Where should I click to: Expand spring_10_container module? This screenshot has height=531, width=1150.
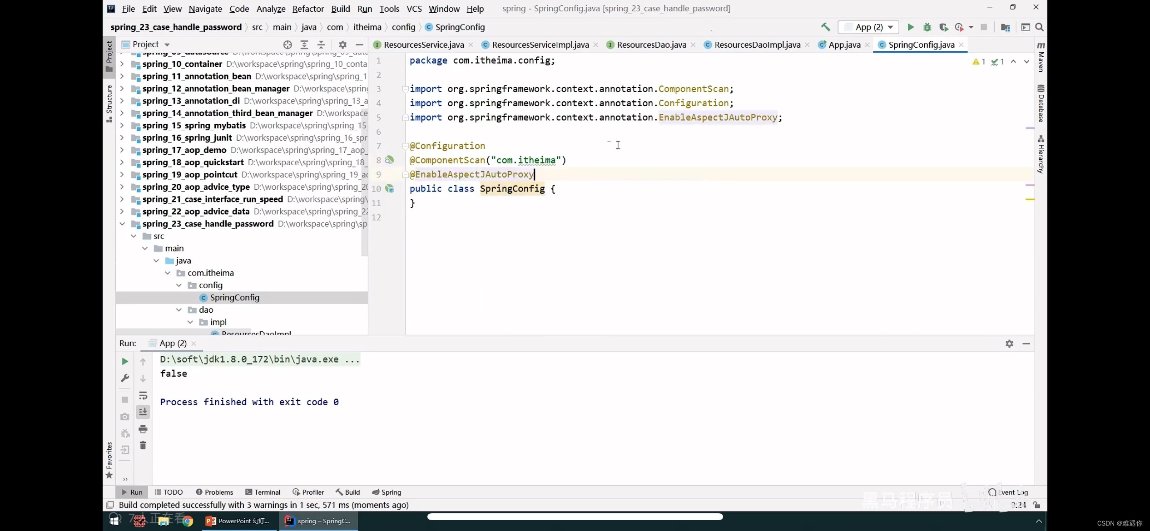[122, 64]
